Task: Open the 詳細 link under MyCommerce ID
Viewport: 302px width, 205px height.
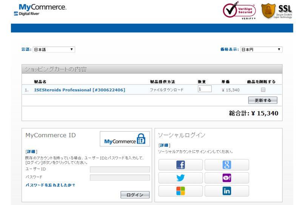Action: pyautogui.click(x=31, y=152)
